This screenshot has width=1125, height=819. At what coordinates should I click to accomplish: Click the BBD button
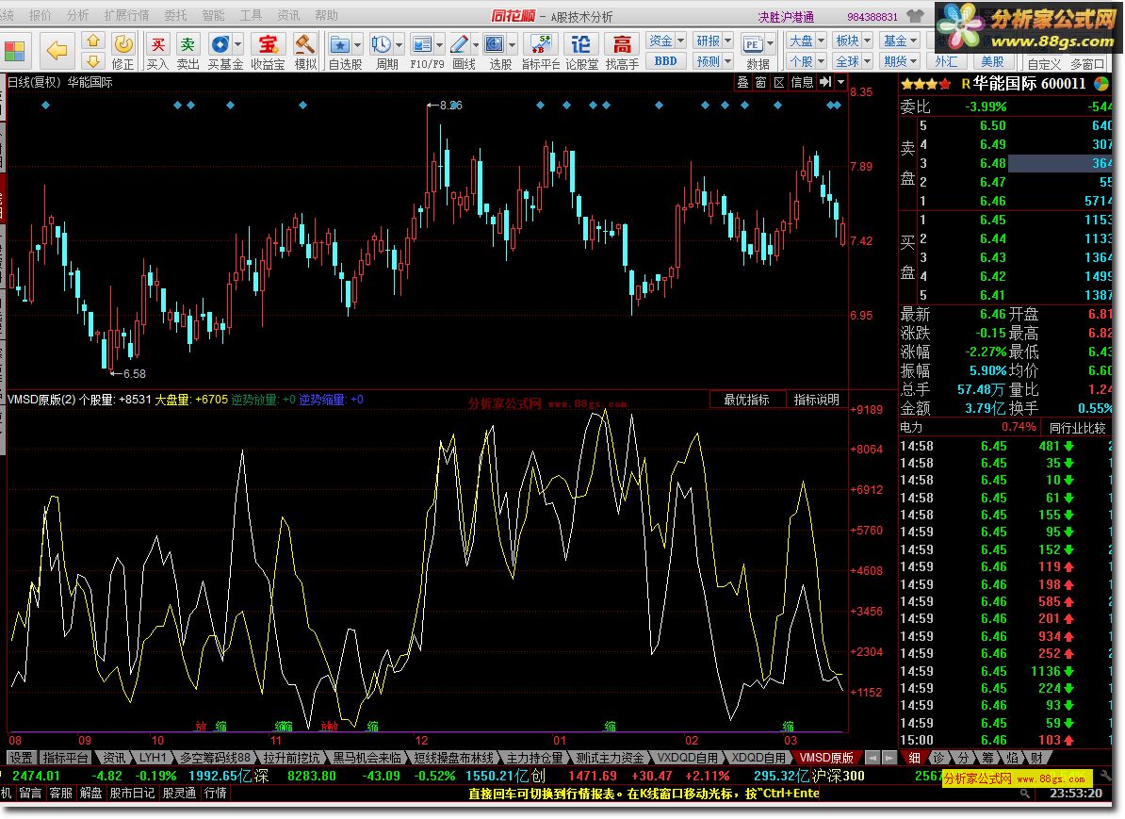pos(666,61)
